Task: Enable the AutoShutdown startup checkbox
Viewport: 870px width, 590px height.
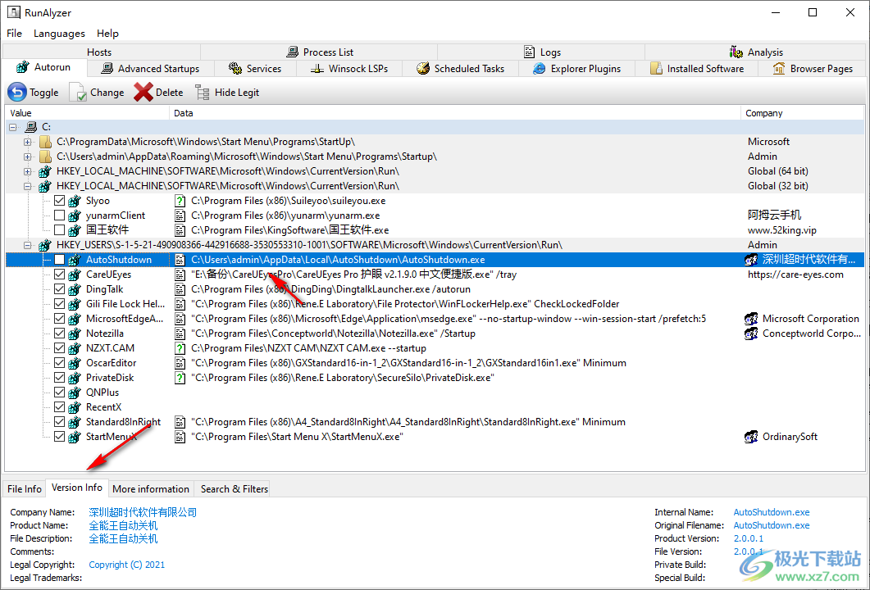Action: click(60, 260)
